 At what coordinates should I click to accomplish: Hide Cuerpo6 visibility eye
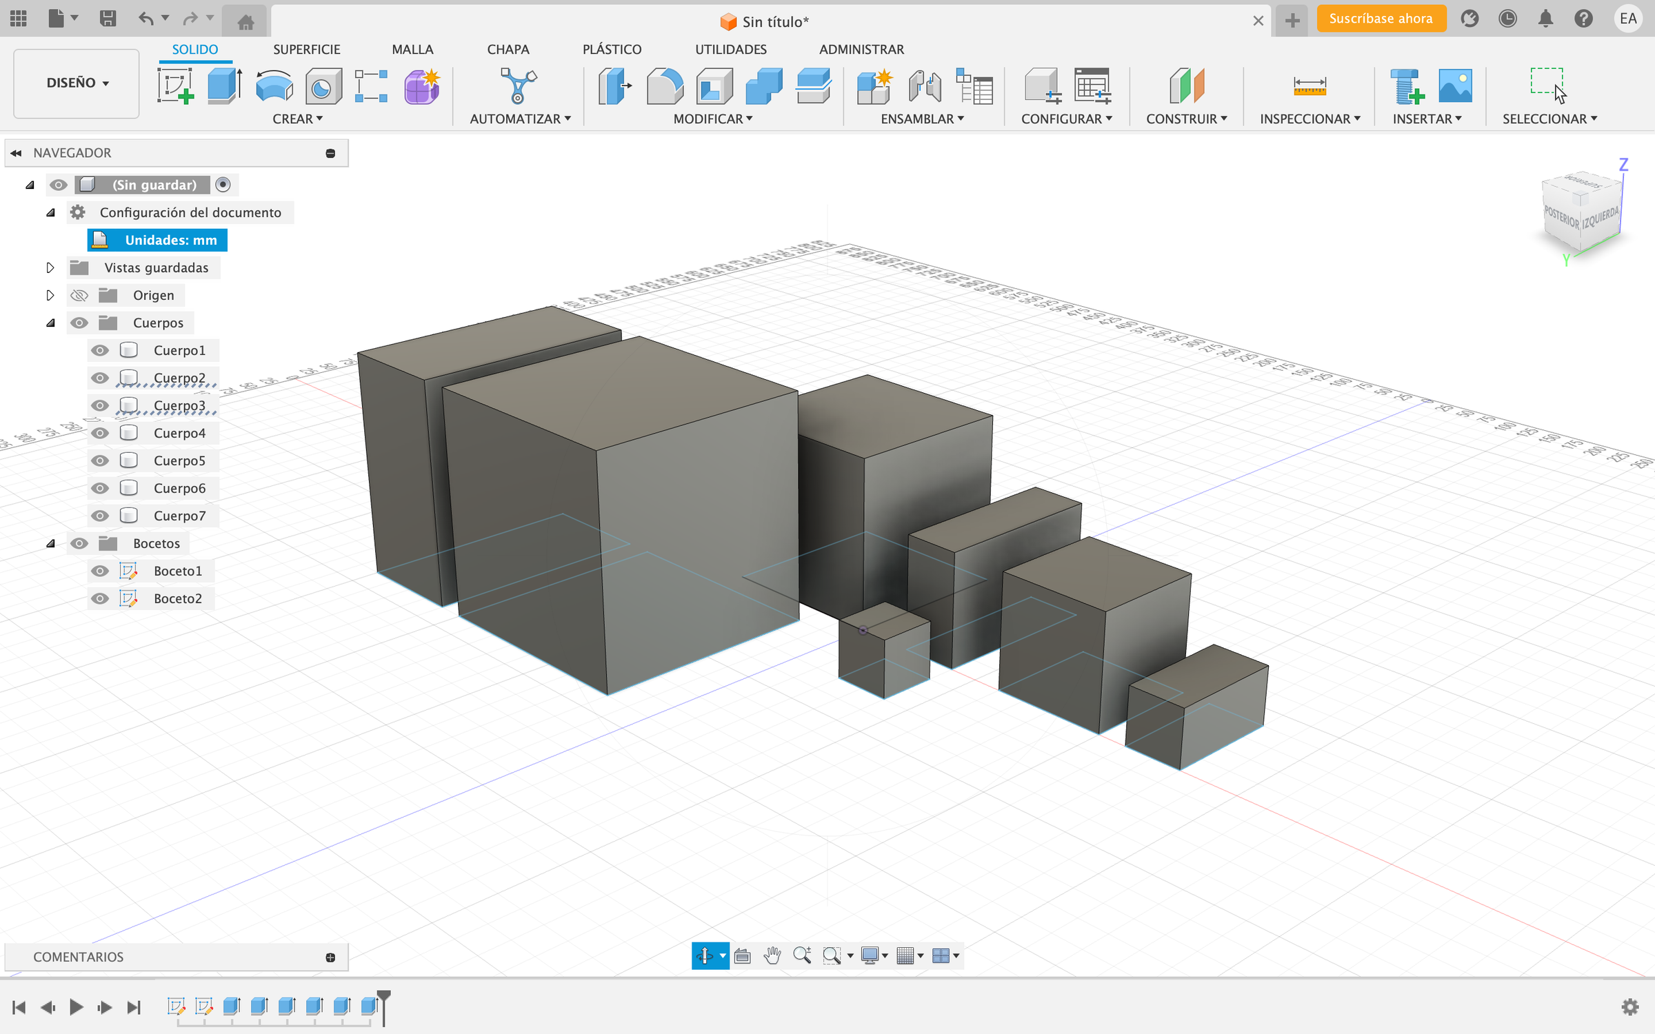point(100,488)
